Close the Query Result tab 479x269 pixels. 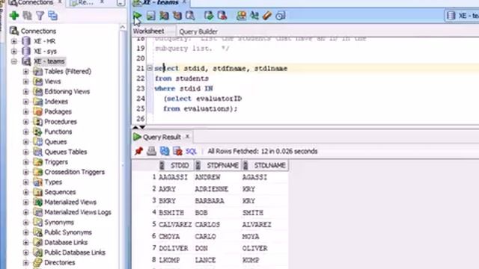[187, 137]
